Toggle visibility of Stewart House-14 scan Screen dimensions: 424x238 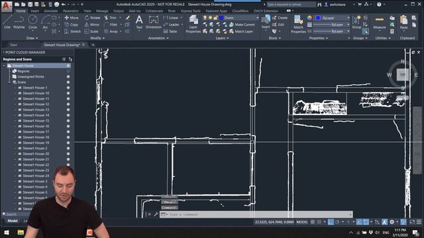click(x=68, y=115)
